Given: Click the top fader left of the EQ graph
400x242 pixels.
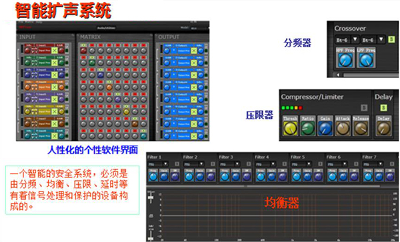Looking at the screenshot, I should [151, 197].
